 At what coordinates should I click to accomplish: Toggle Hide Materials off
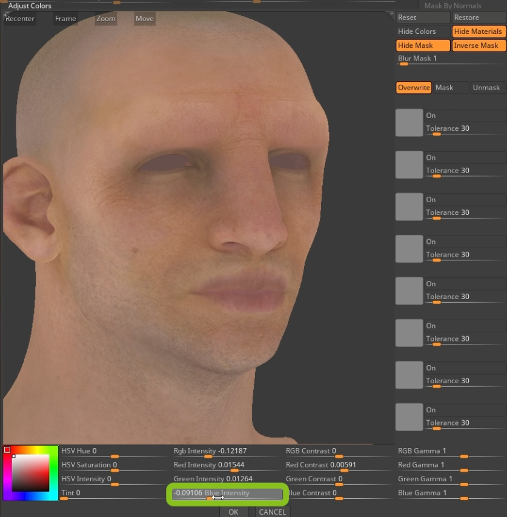coord(479,31)
